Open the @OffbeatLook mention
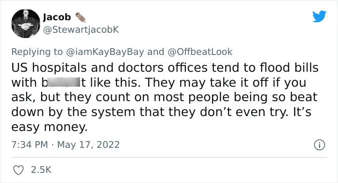Screen dimensions: 338x183 [200, 52]
